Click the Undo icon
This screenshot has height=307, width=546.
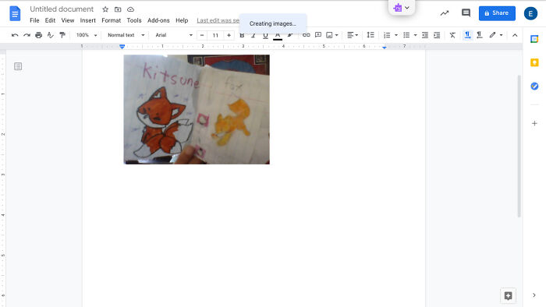pos(15,35)
